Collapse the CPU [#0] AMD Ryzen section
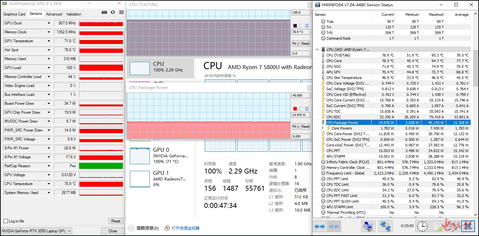Viewport: 479px width, 236px height. [x=317, y=50]
